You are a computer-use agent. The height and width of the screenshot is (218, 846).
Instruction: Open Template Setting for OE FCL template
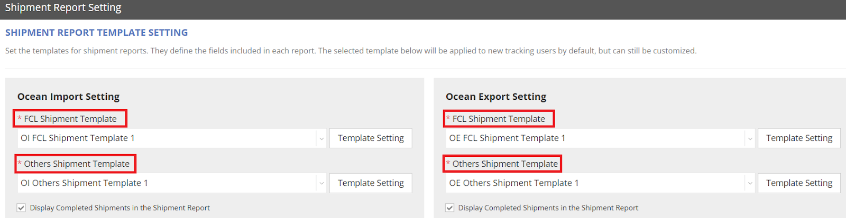(799, 138)
